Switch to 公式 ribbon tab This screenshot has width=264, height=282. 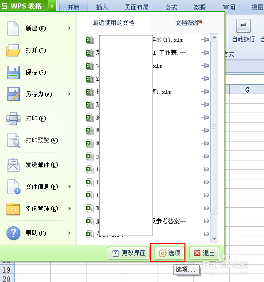pos(171,7)
